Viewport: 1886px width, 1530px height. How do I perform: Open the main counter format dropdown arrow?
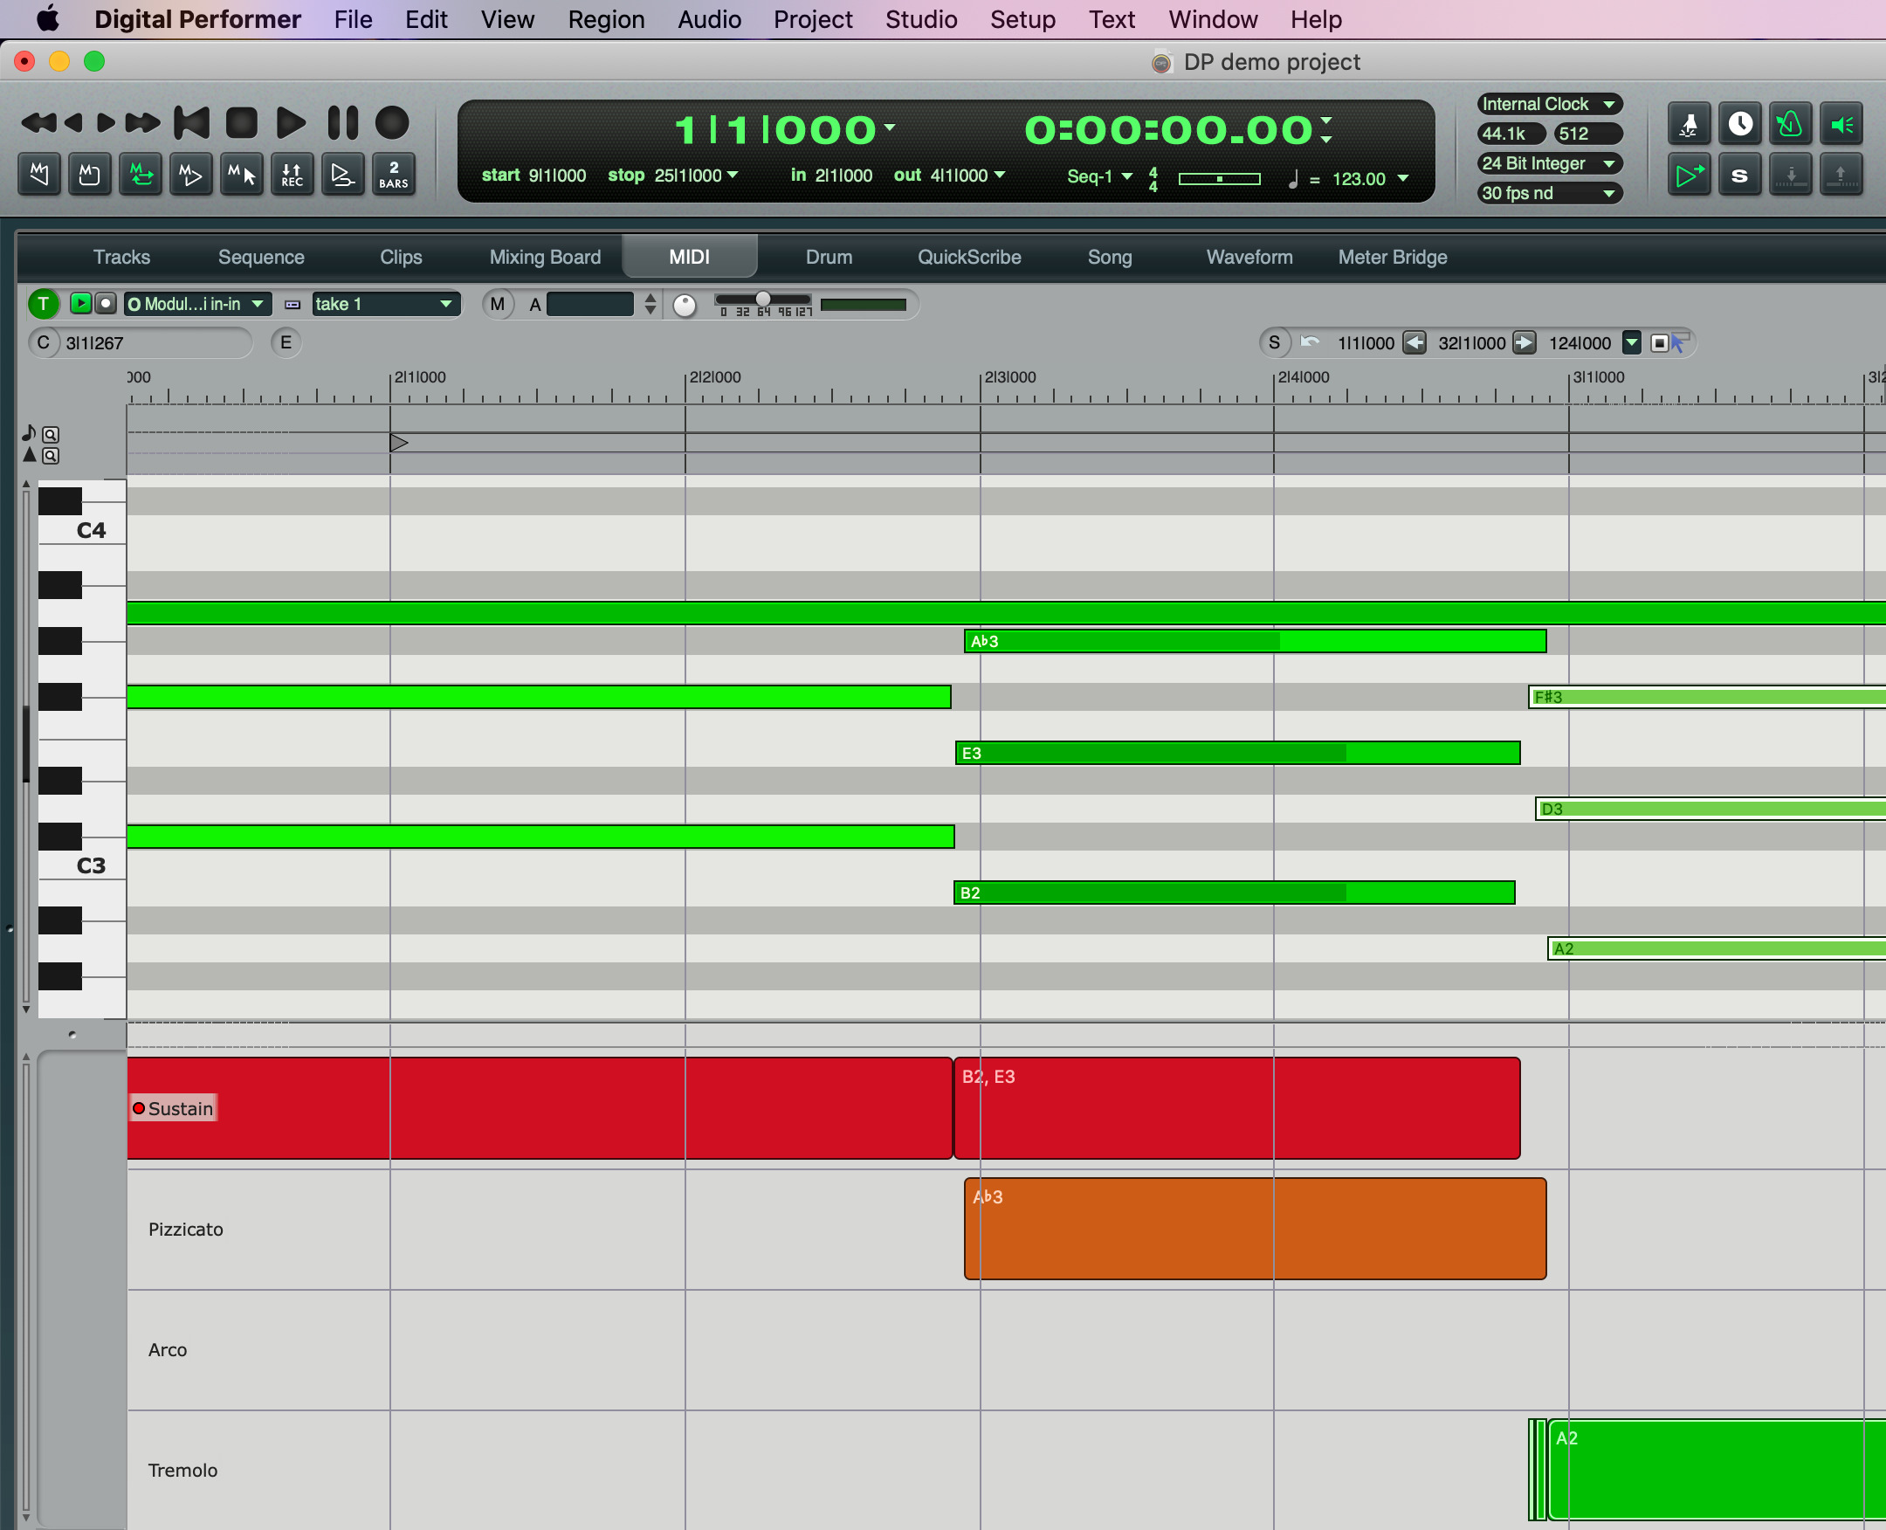click(889, 127)
